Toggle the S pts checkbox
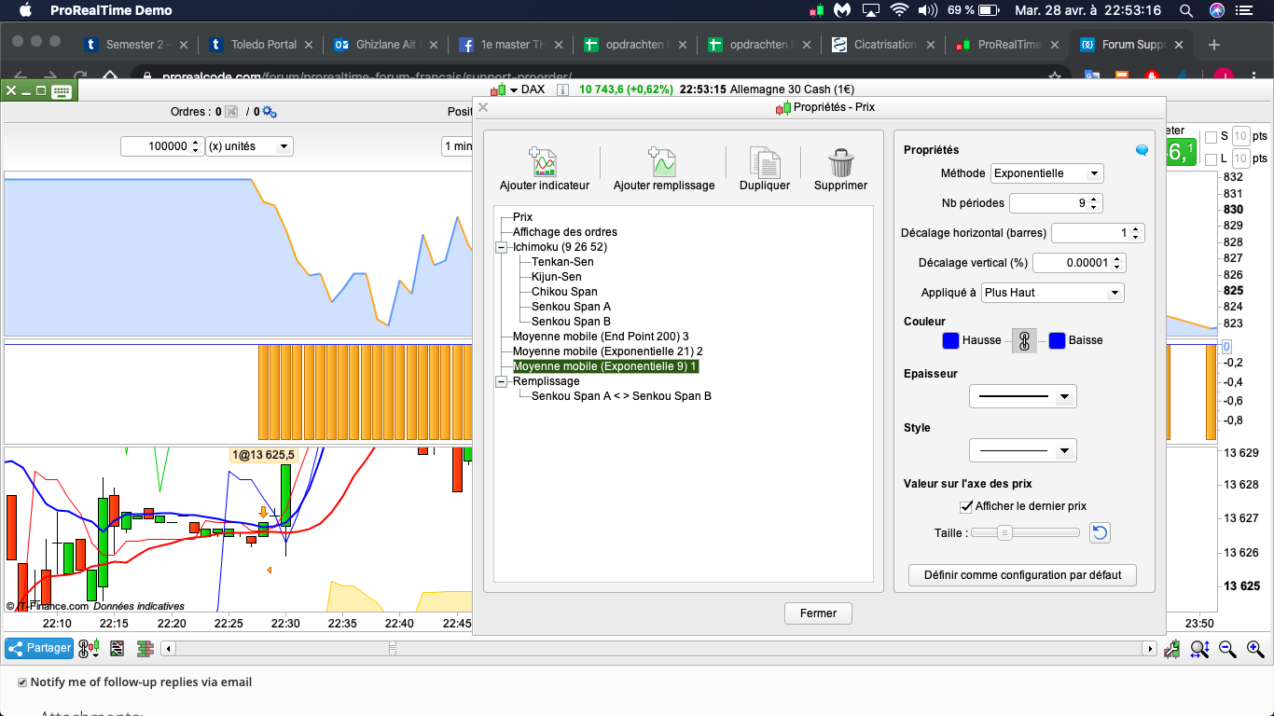Image resolution: width=1274 pixels, height=716 pixels. [x=1211, y=137]
